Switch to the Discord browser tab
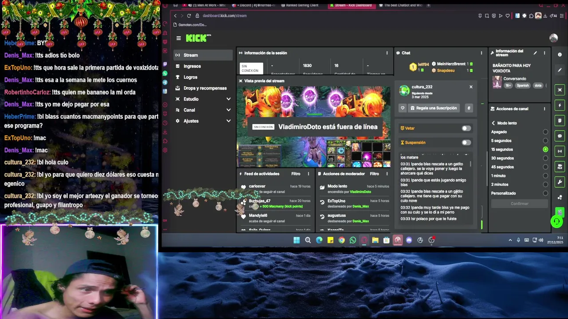This screenshot has height=319, width=568. [x=254, y=5]
